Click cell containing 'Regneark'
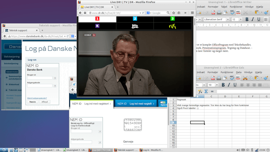 point(184,100)
